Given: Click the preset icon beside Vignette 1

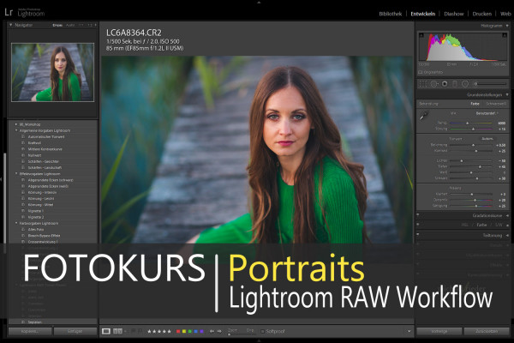Looking at the screenshot, I should [x=23, y=211].
